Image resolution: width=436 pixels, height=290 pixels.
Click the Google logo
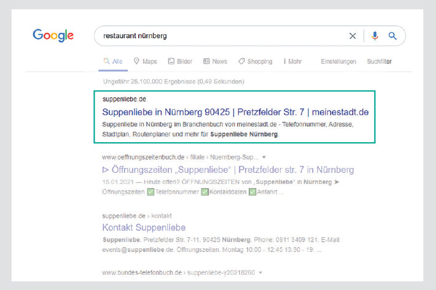(x=53, y=36)
